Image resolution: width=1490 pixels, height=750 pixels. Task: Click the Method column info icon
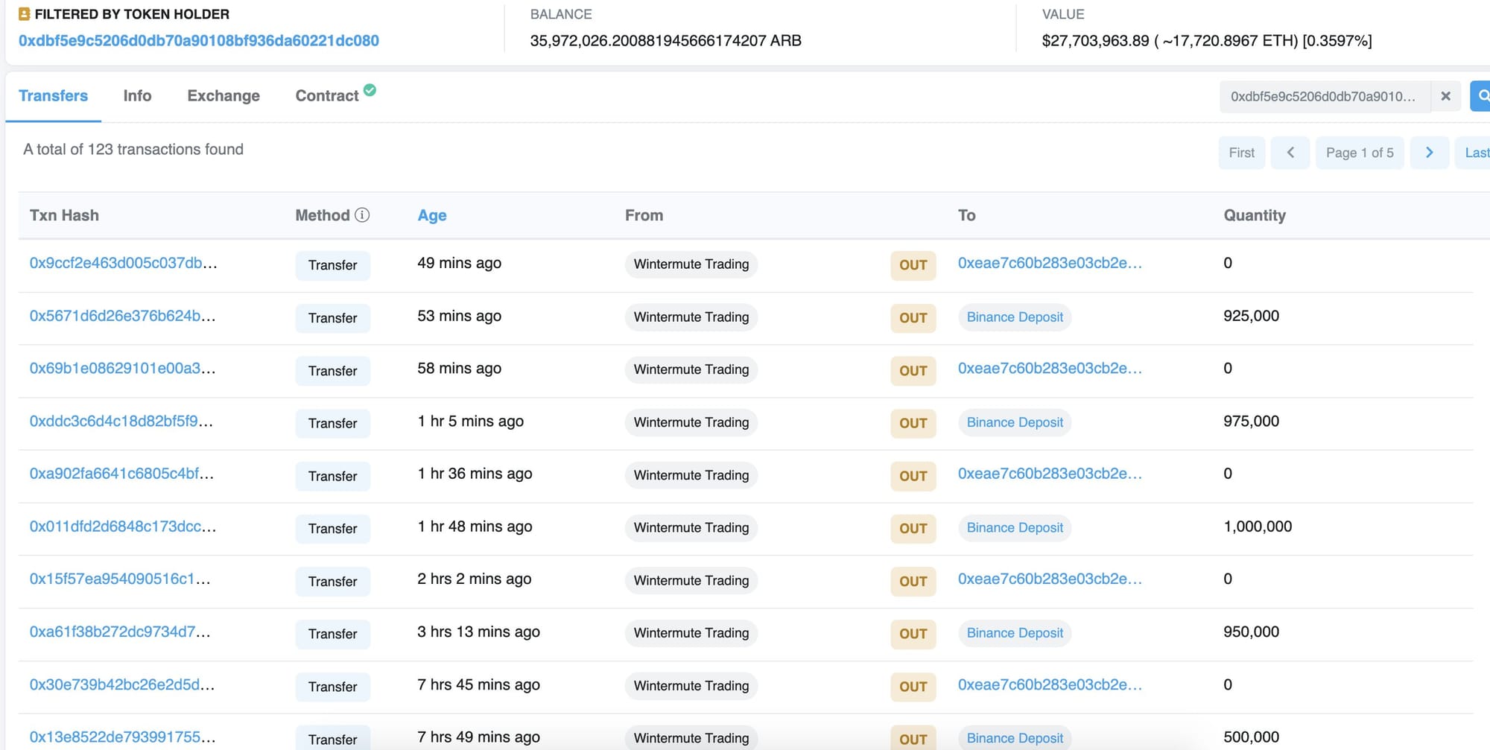[362, 215]
